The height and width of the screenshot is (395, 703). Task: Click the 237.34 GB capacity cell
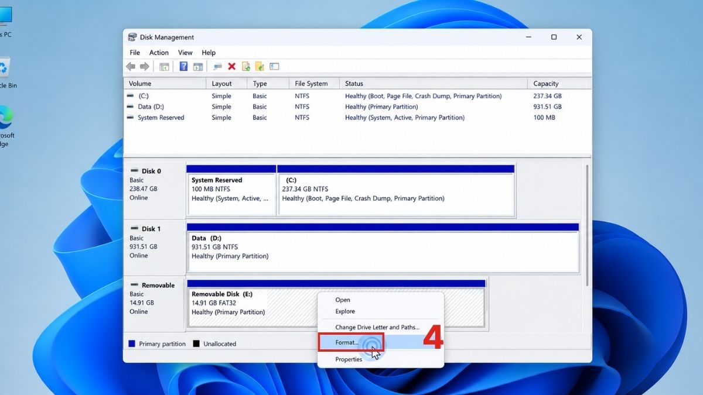(x=547, y=96)
